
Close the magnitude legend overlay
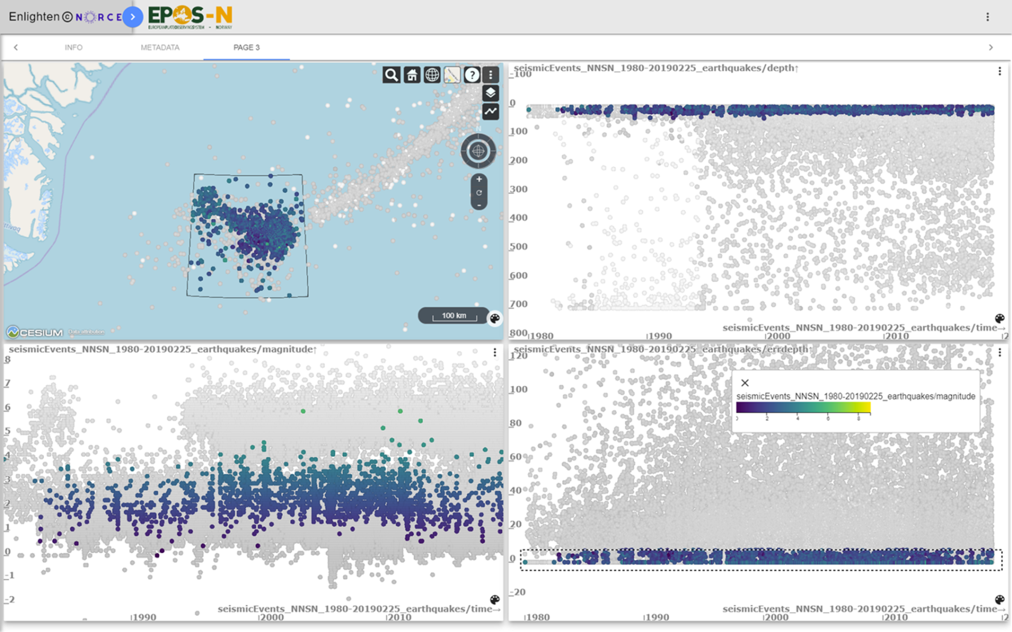pos(745,382)
